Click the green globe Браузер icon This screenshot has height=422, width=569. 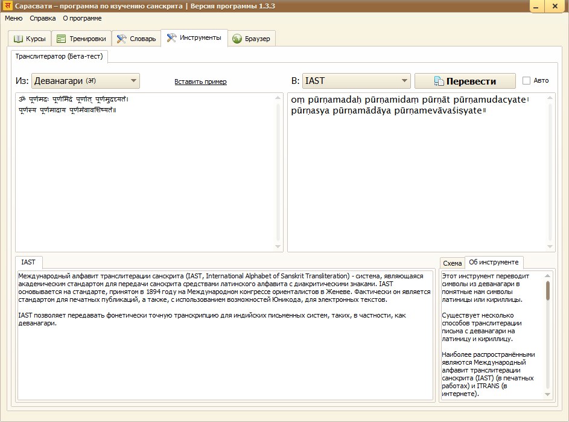click(x=237, y=39)
